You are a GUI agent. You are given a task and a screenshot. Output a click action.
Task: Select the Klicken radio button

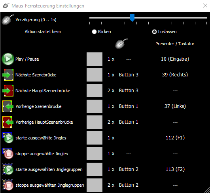pos(94,32)
